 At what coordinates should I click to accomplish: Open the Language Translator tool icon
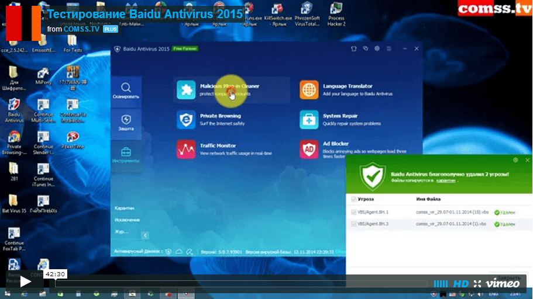(309, 90)
